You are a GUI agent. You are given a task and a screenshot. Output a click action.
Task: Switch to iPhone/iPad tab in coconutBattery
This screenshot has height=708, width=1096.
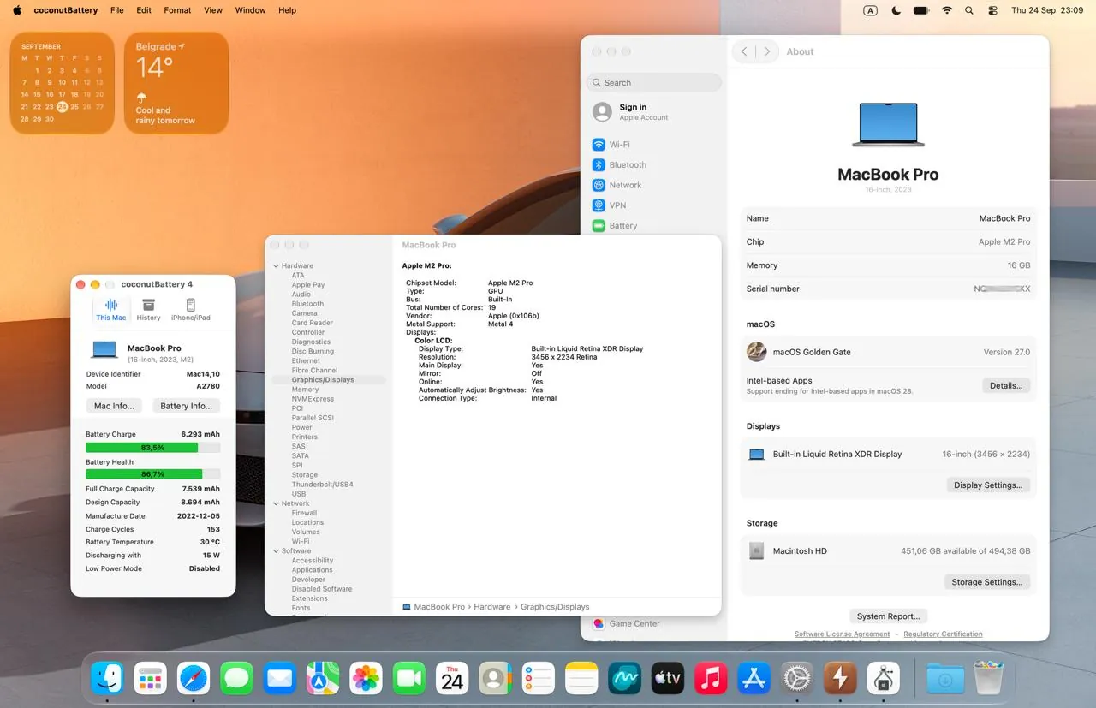coord(190,310)
